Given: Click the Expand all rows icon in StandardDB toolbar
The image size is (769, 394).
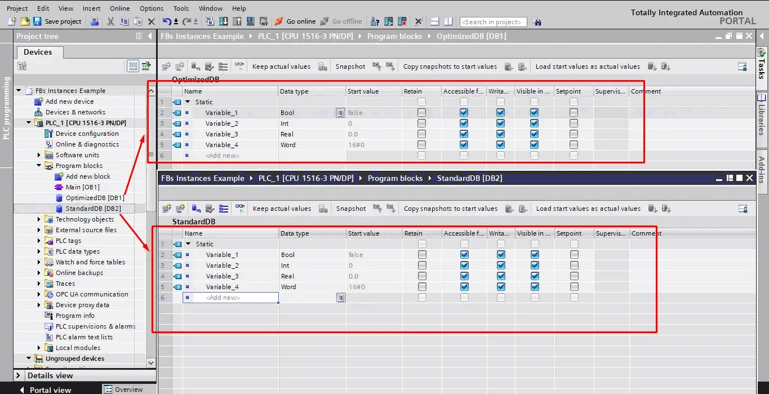Looking at the screenshot, I should 224,209.
